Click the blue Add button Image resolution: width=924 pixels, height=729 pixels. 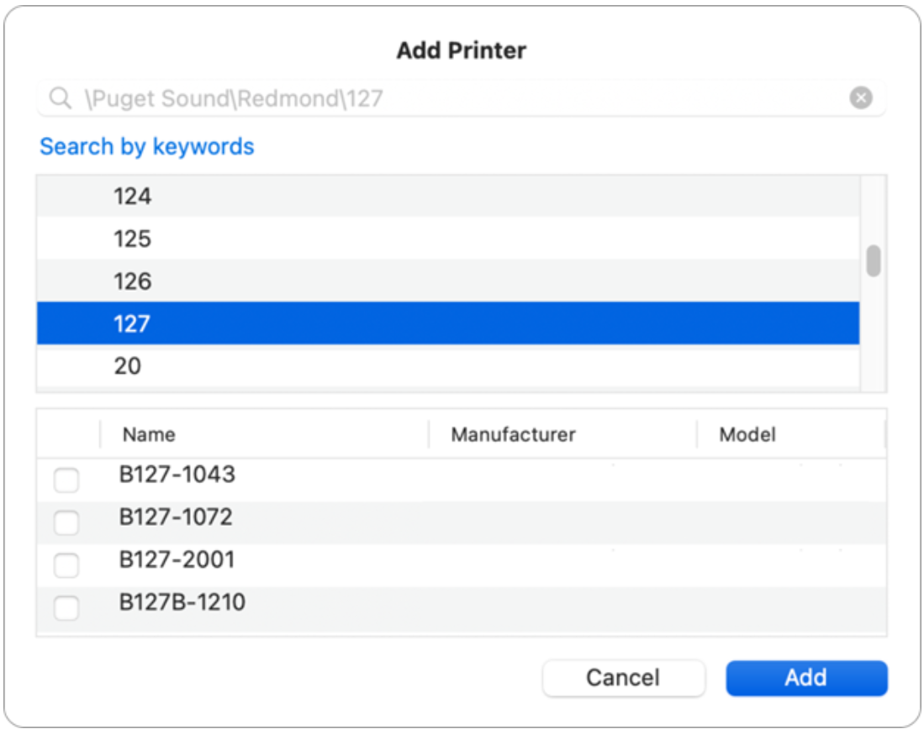point(805,678)
